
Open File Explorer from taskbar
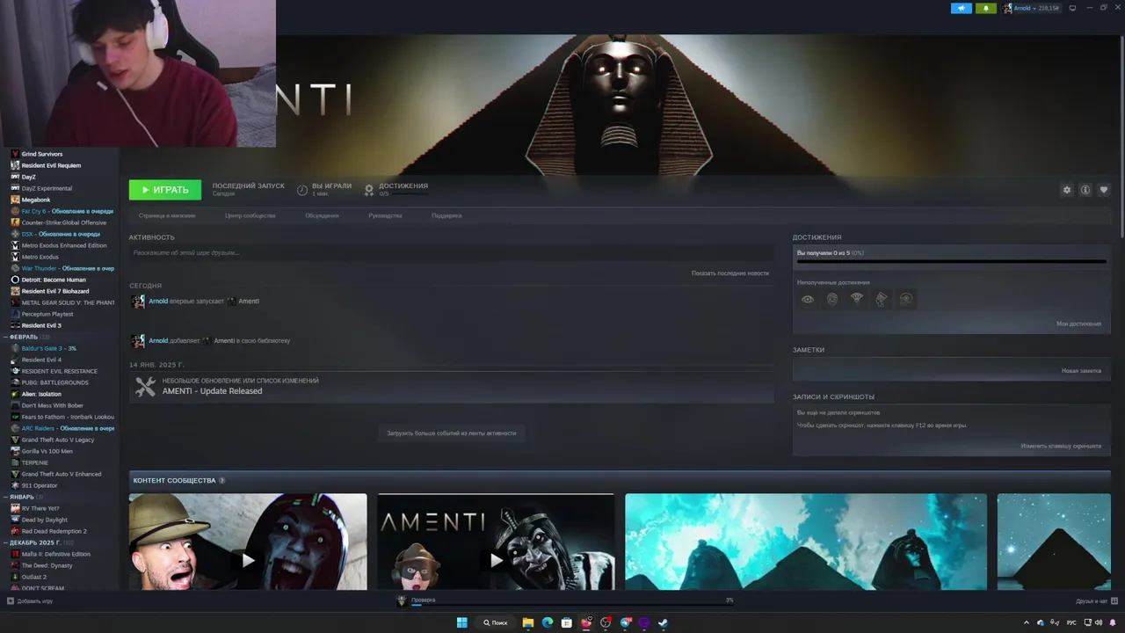528,622
